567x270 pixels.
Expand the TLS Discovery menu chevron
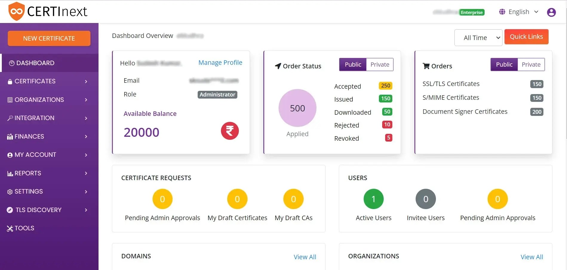(x=86, y=210)
